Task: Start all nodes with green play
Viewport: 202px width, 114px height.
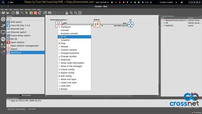Action: click(27, 13)
